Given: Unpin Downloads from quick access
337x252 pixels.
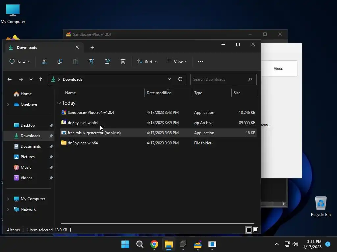Looking at the screenshot, I should pos(51,136).
